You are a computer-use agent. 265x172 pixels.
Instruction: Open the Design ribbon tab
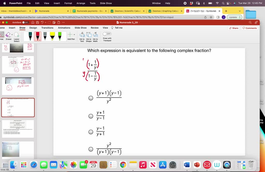tap(33, 28)
